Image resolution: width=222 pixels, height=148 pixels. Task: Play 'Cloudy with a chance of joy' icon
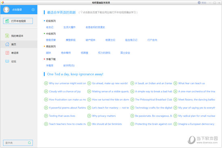point(46,92)
